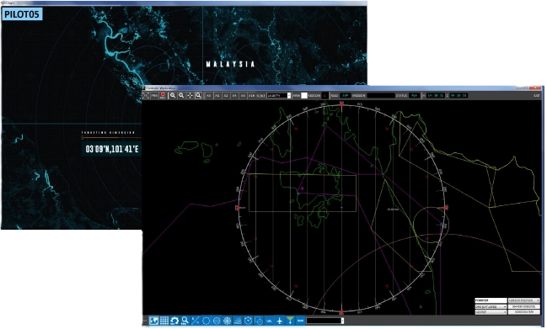Toggle the white ARM checkbox
Screen dimensions: 547x329
(x=304, y=95)
